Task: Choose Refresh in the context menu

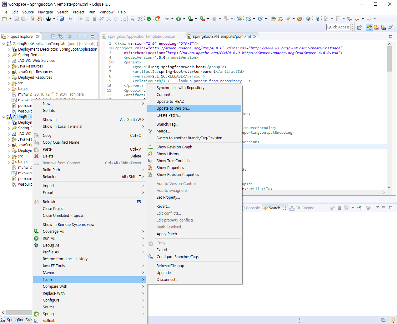Action: [89, 202]
